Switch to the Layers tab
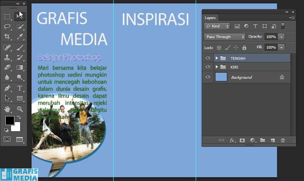Screen dimensions: 304x181 pyautogui.click(x=210, y=18)
